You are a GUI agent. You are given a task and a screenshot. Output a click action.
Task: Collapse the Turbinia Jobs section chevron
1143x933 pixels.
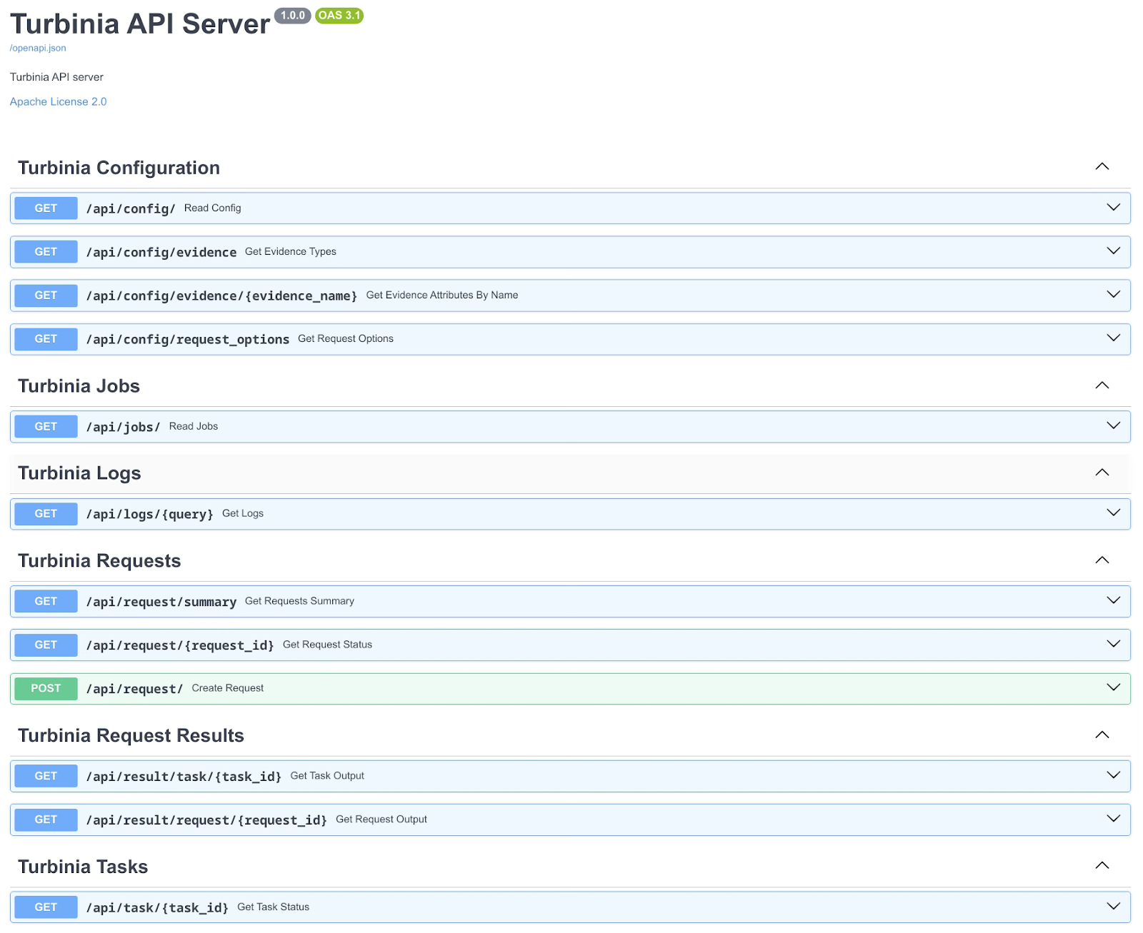[x=1102, y=385]
